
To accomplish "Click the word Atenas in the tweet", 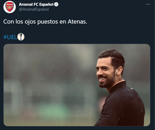I will [77, 21].
